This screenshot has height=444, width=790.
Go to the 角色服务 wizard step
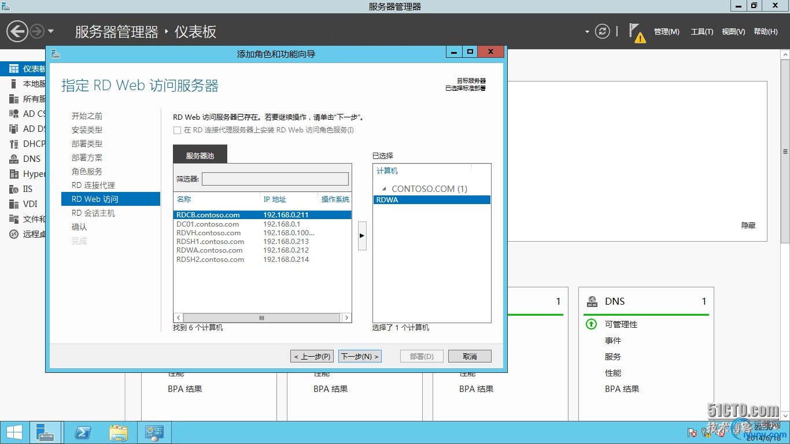[x=87, y=172]
